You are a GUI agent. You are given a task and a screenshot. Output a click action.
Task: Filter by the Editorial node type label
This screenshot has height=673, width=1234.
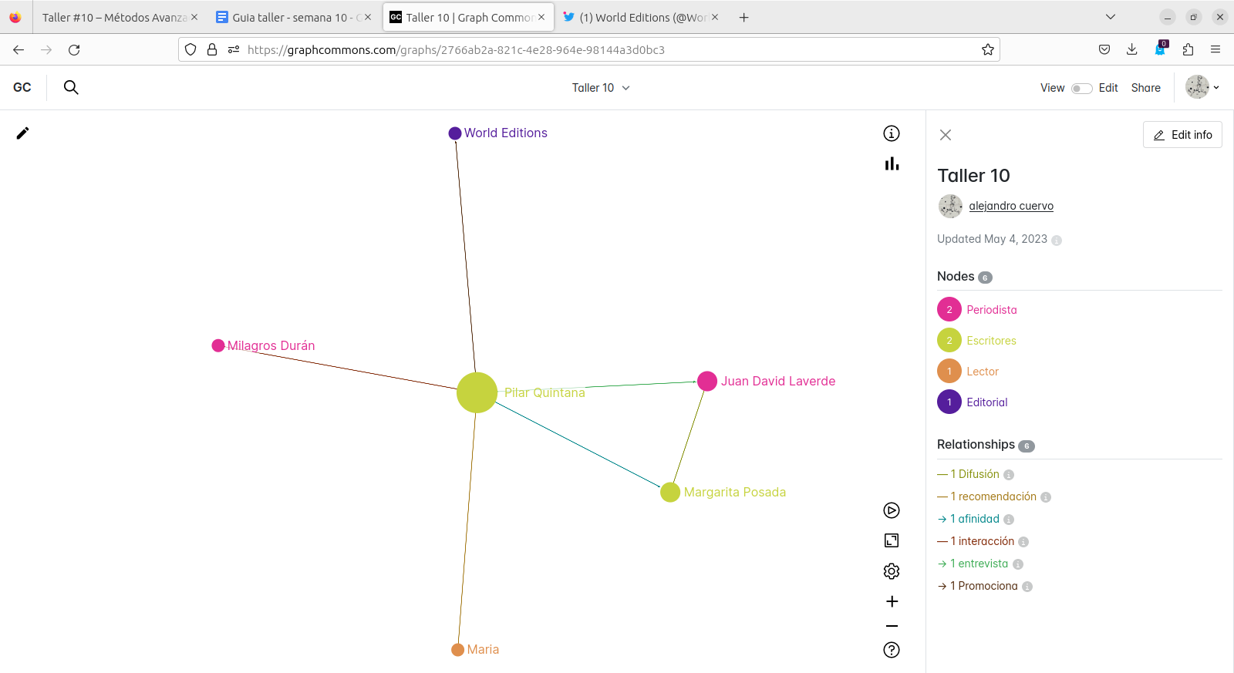987,402
